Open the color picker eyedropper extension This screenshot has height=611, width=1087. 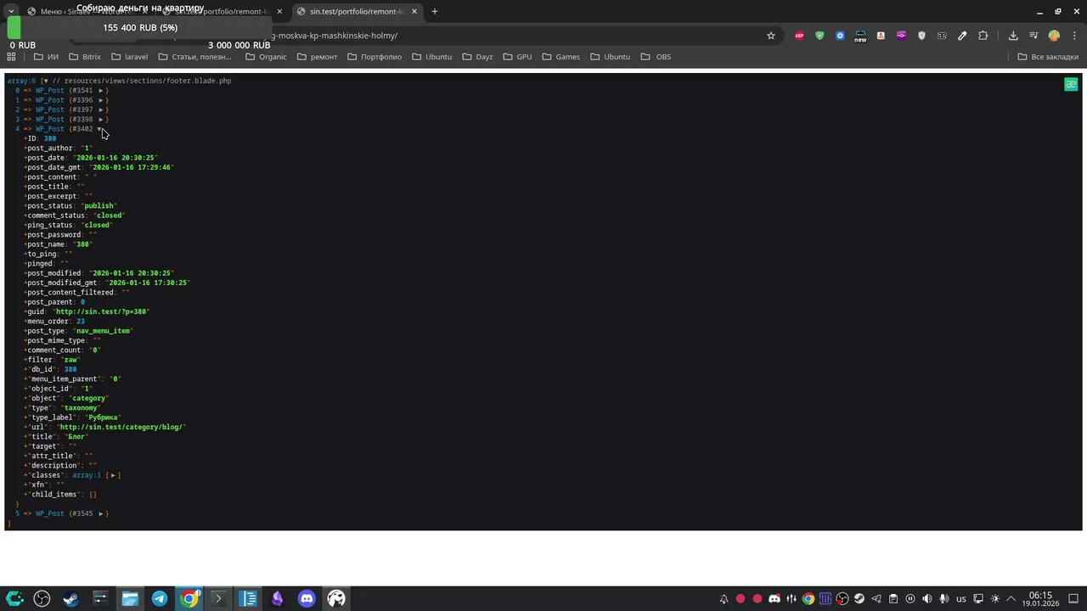click(962, 36)
